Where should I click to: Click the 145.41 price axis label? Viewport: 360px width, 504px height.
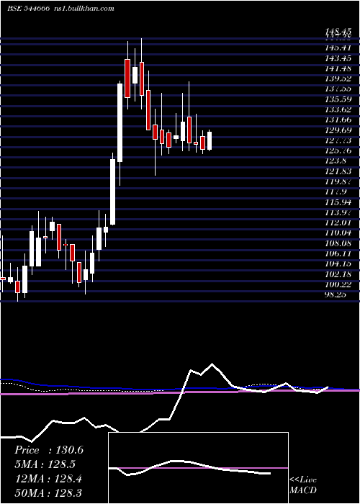[x=338, y=48]
